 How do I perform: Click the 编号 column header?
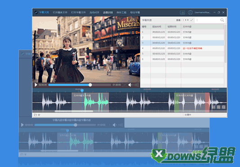click(144, 27)
